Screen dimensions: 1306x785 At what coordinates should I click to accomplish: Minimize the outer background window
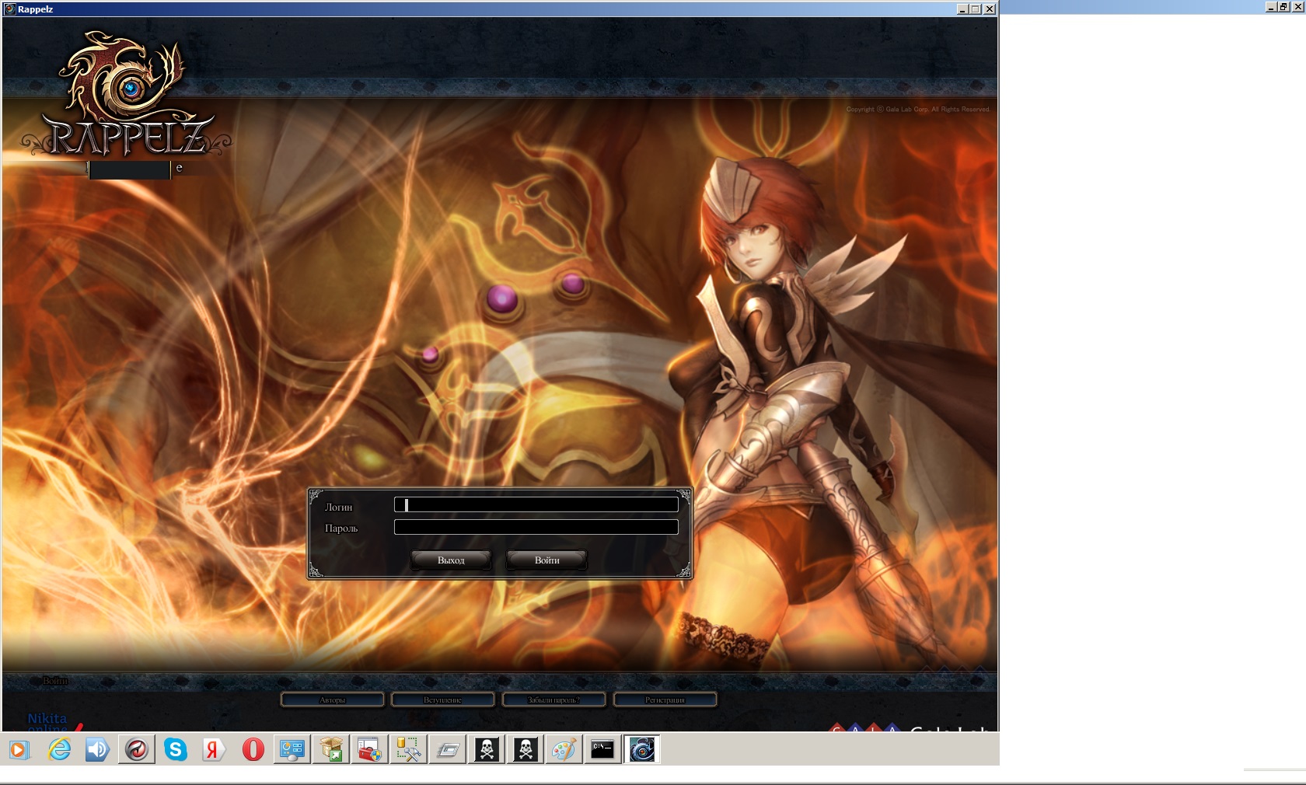pos(1271,6)
